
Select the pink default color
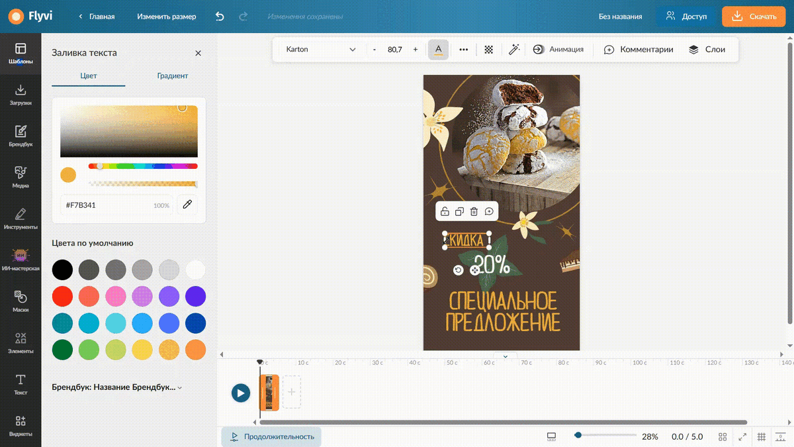(x=116, y=296)
